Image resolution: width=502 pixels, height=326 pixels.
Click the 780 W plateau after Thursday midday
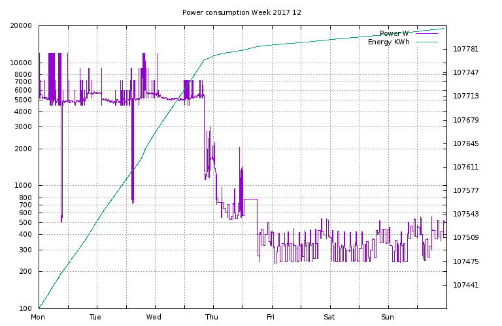point(250,200)
